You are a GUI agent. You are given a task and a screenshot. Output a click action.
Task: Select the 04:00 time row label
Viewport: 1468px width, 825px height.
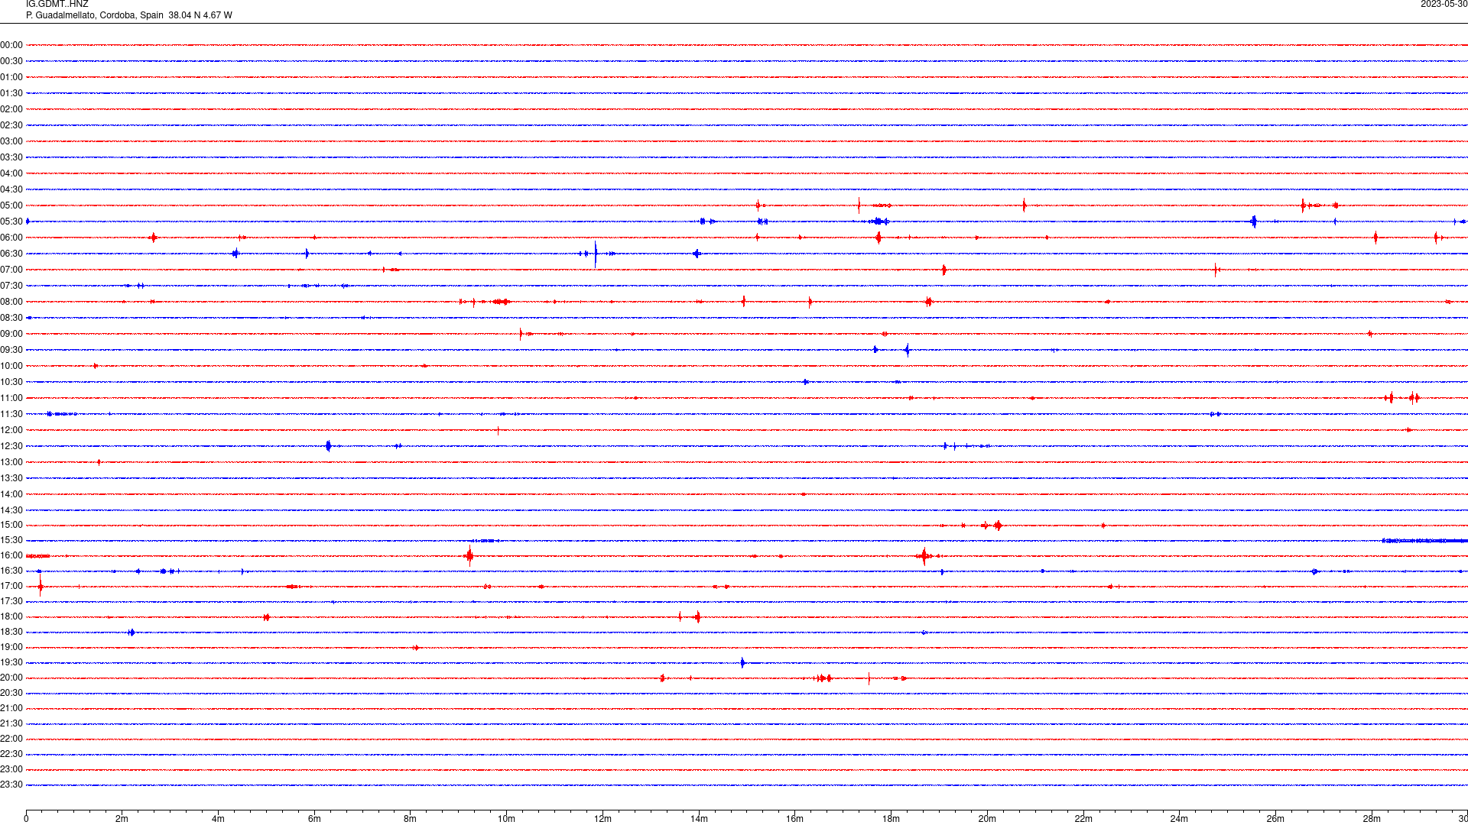point(11,173)
